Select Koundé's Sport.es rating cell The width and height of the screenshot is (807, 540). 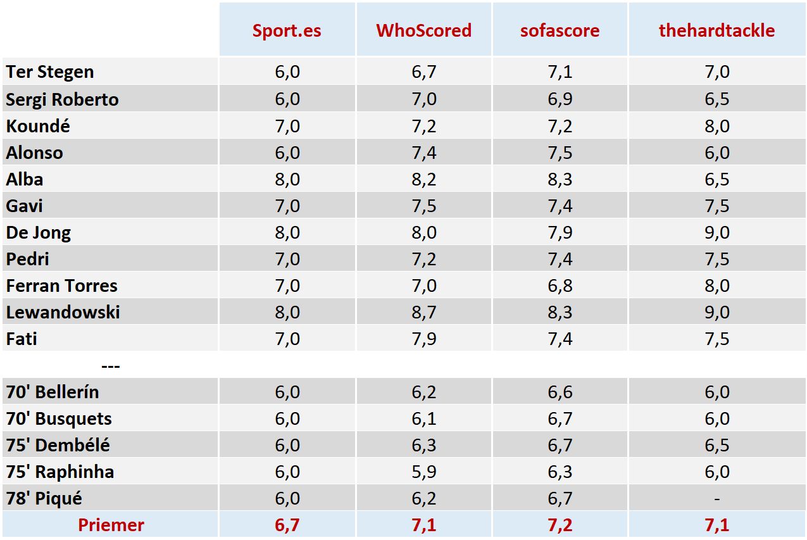(x=287, y=126)
